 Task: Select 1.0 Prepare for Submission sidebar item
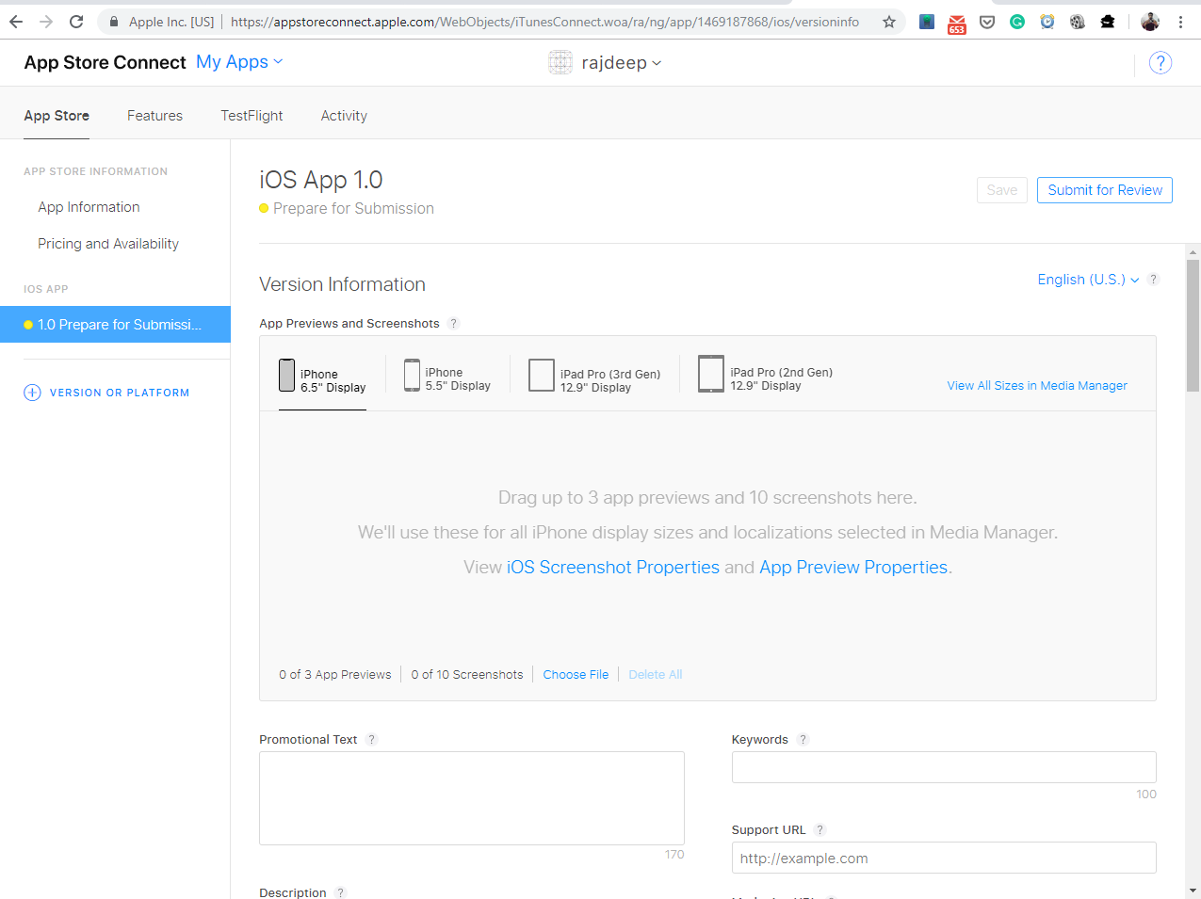pyautogui.click(x=115, y=324)
